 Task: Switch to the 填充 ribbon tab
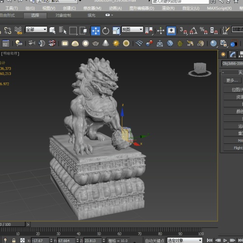pos(91,16)
